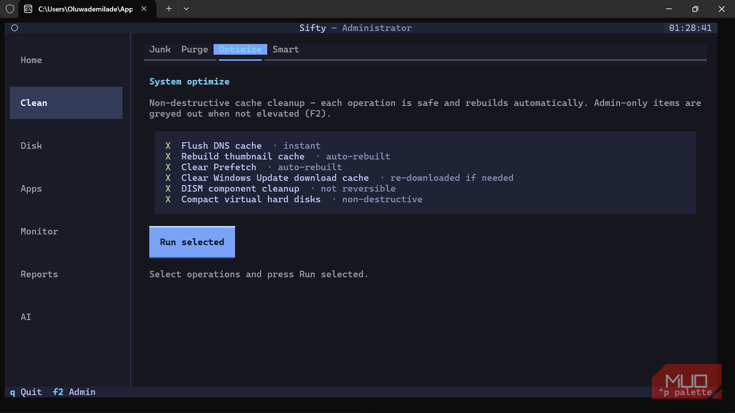The width and height of the screenshot is (735, 413).
Task: Click 'DISM component cleanup' label text
Action: [x=240, y=189]
